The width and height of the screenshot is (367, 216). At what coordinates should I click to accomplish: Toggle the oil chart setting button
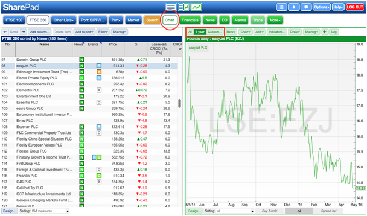[x=299, y=211]
